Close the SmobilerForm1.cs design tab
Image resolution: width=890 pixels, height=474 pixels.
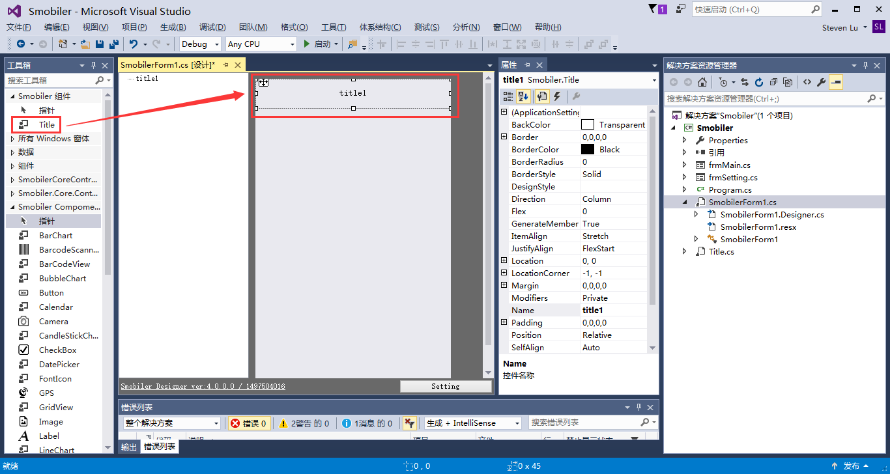[238, 65]
